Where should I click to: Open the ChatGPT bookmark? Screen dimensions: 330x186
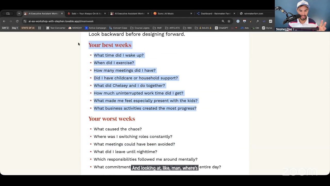coord(221,28)
